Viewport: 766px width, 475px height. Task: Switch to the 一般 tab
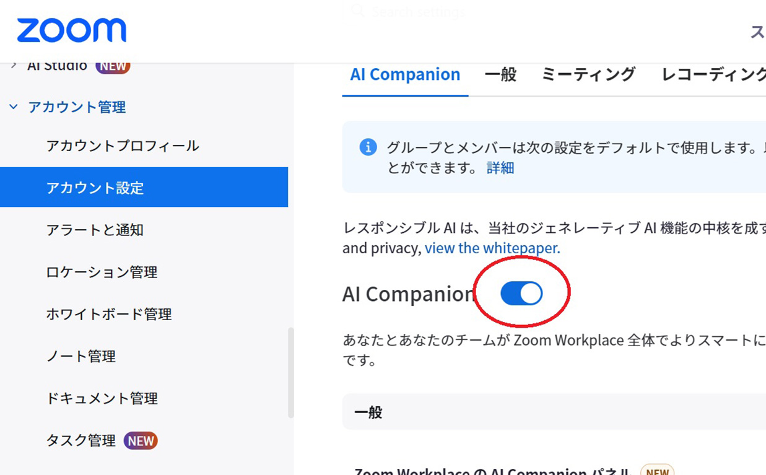(x=500, y=74)
